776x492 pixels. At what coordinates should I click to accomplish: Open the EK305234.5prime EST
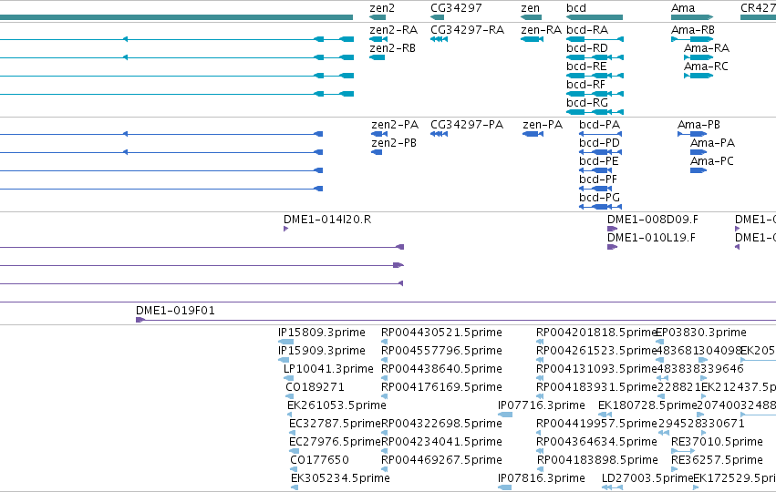tap(340, 478)
